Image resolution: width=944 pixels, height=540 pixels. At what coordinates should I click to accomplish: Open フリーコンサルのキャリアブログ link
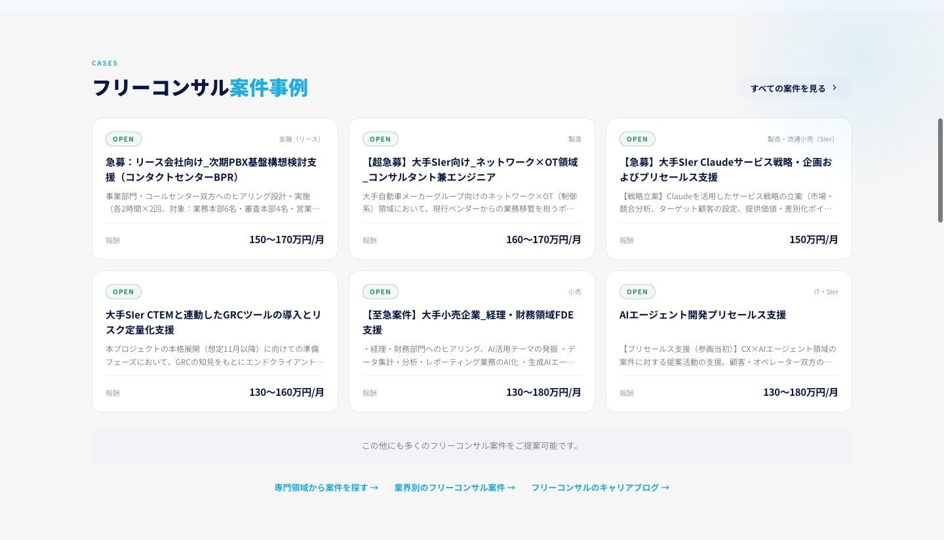(x=600, y=488)
